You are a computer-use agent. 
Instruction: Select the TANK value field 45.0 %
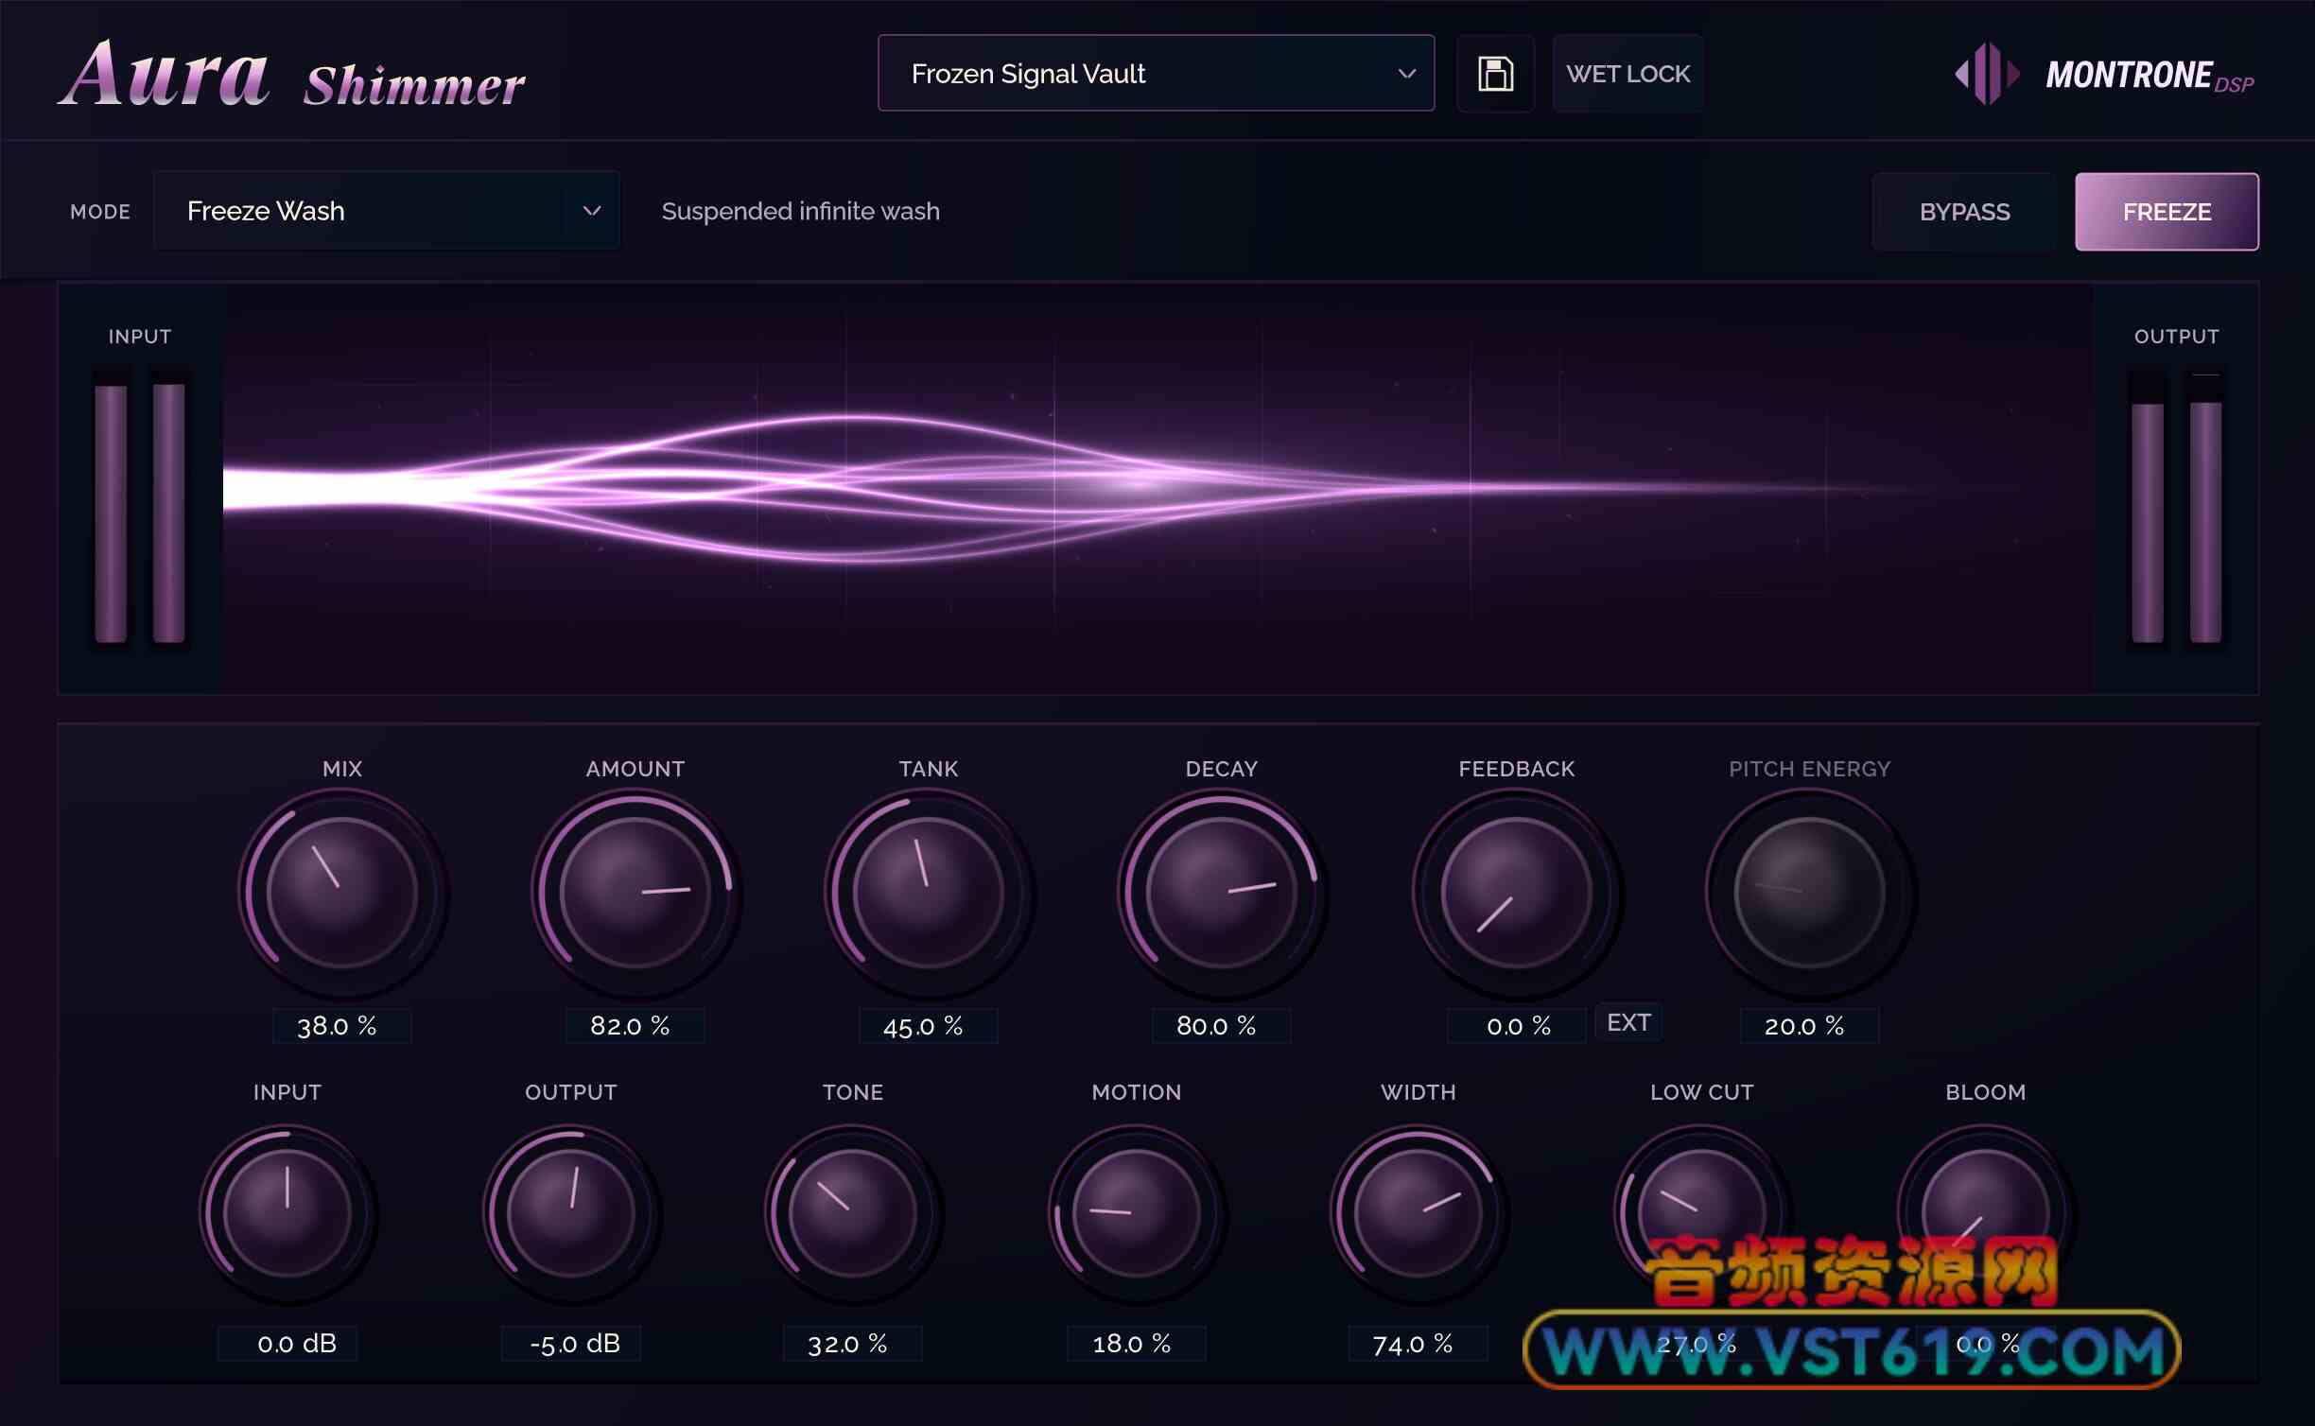(928, 1026)
